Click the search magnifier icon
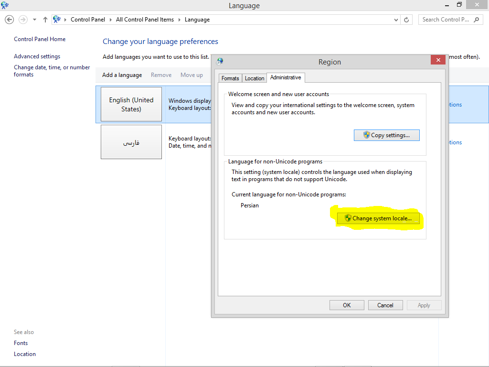The height and width of the screenshot is (367, 489). point(476,20)
